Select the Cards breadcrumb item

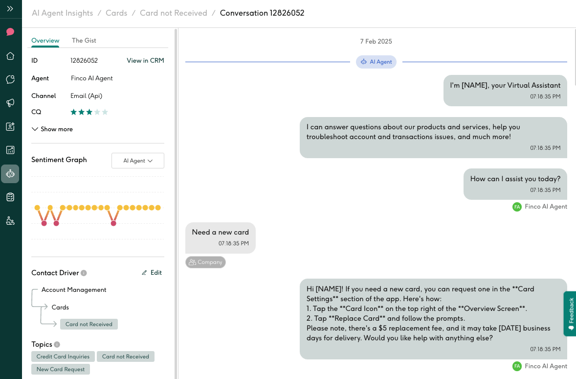pos(116,13)
